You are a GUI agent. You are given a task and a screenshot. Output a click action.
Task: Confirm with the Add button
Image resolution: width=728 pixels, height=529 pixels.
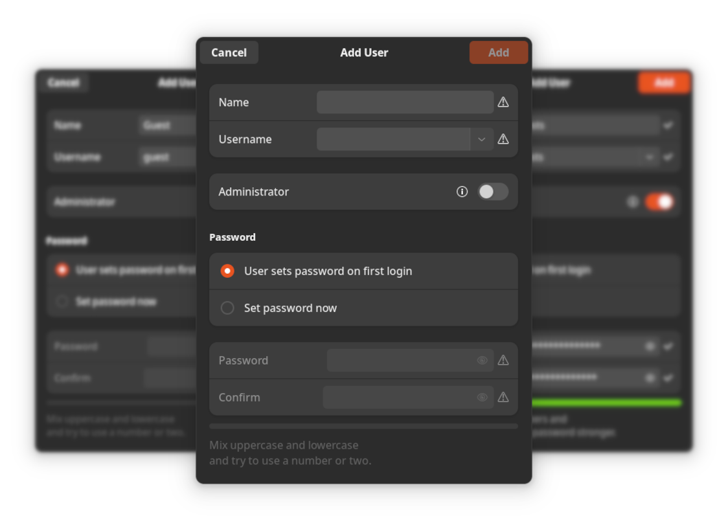(x=499, y=52)
